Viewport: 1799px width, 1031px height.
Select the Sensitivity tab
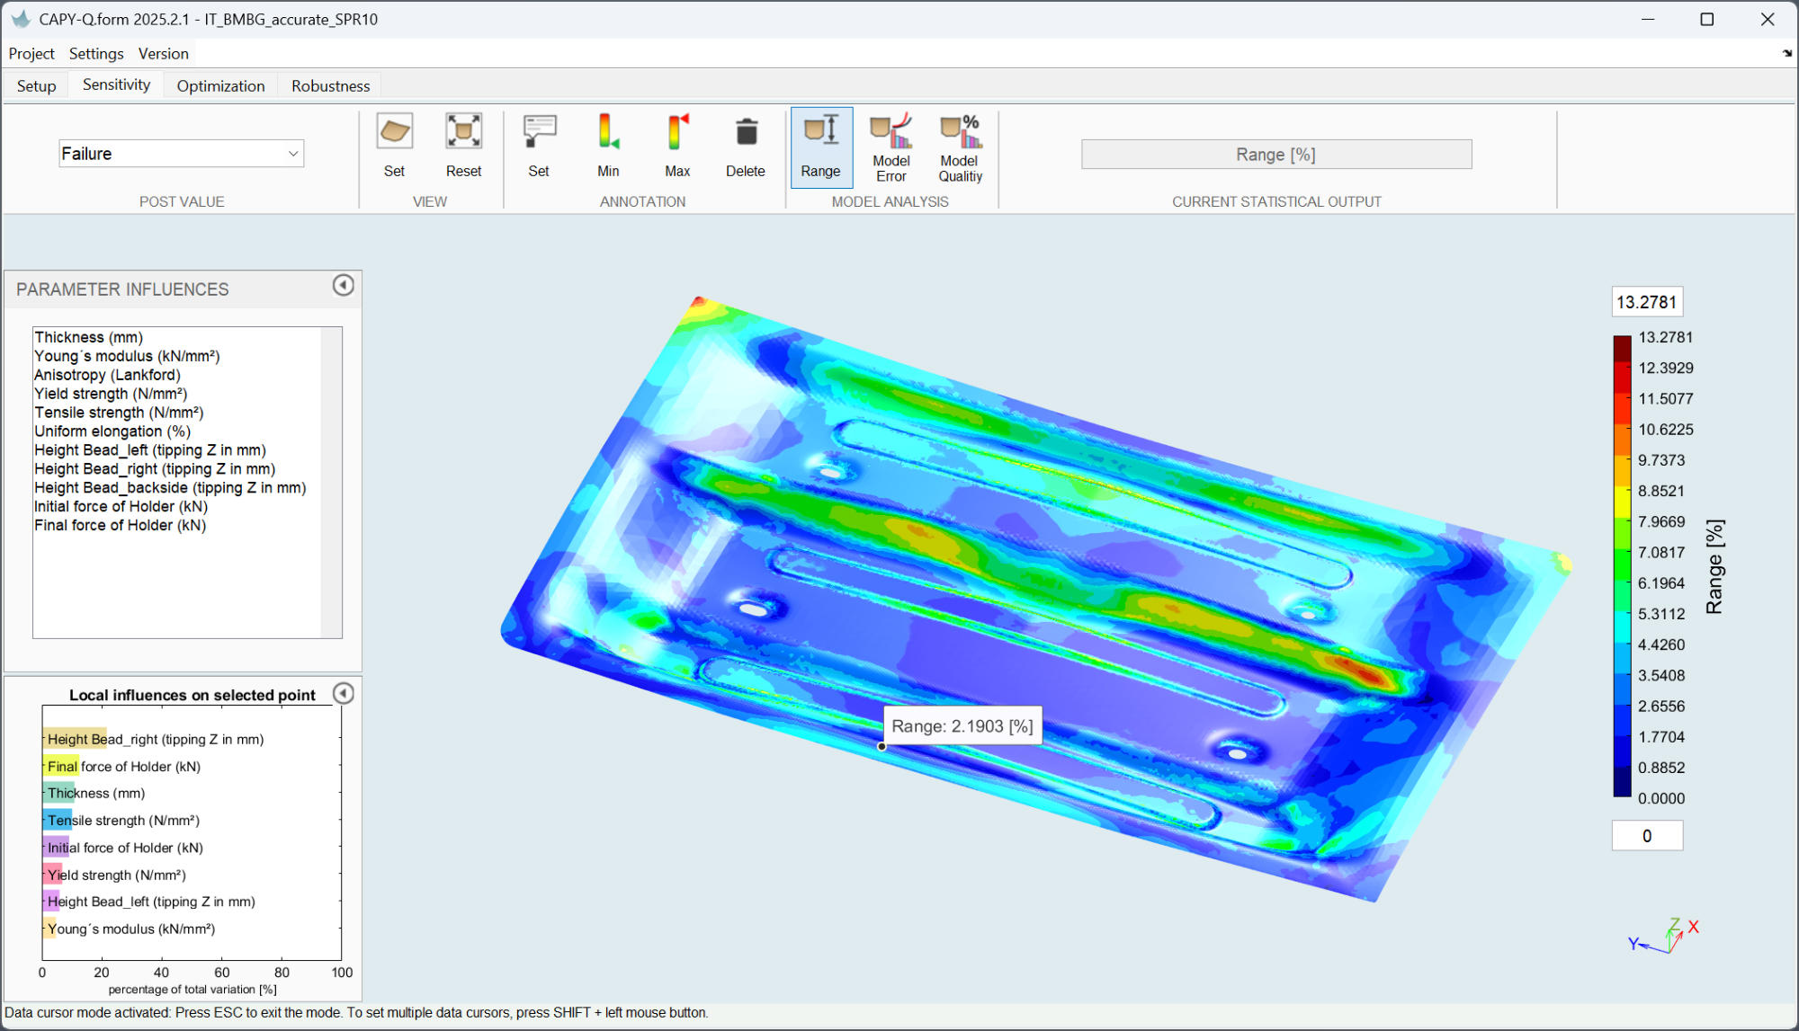point(117,84)
